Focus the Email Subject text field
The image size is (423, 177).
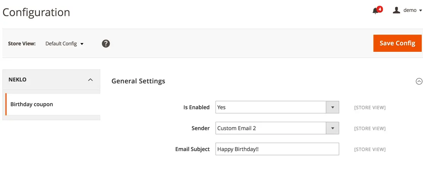point(277,149)
